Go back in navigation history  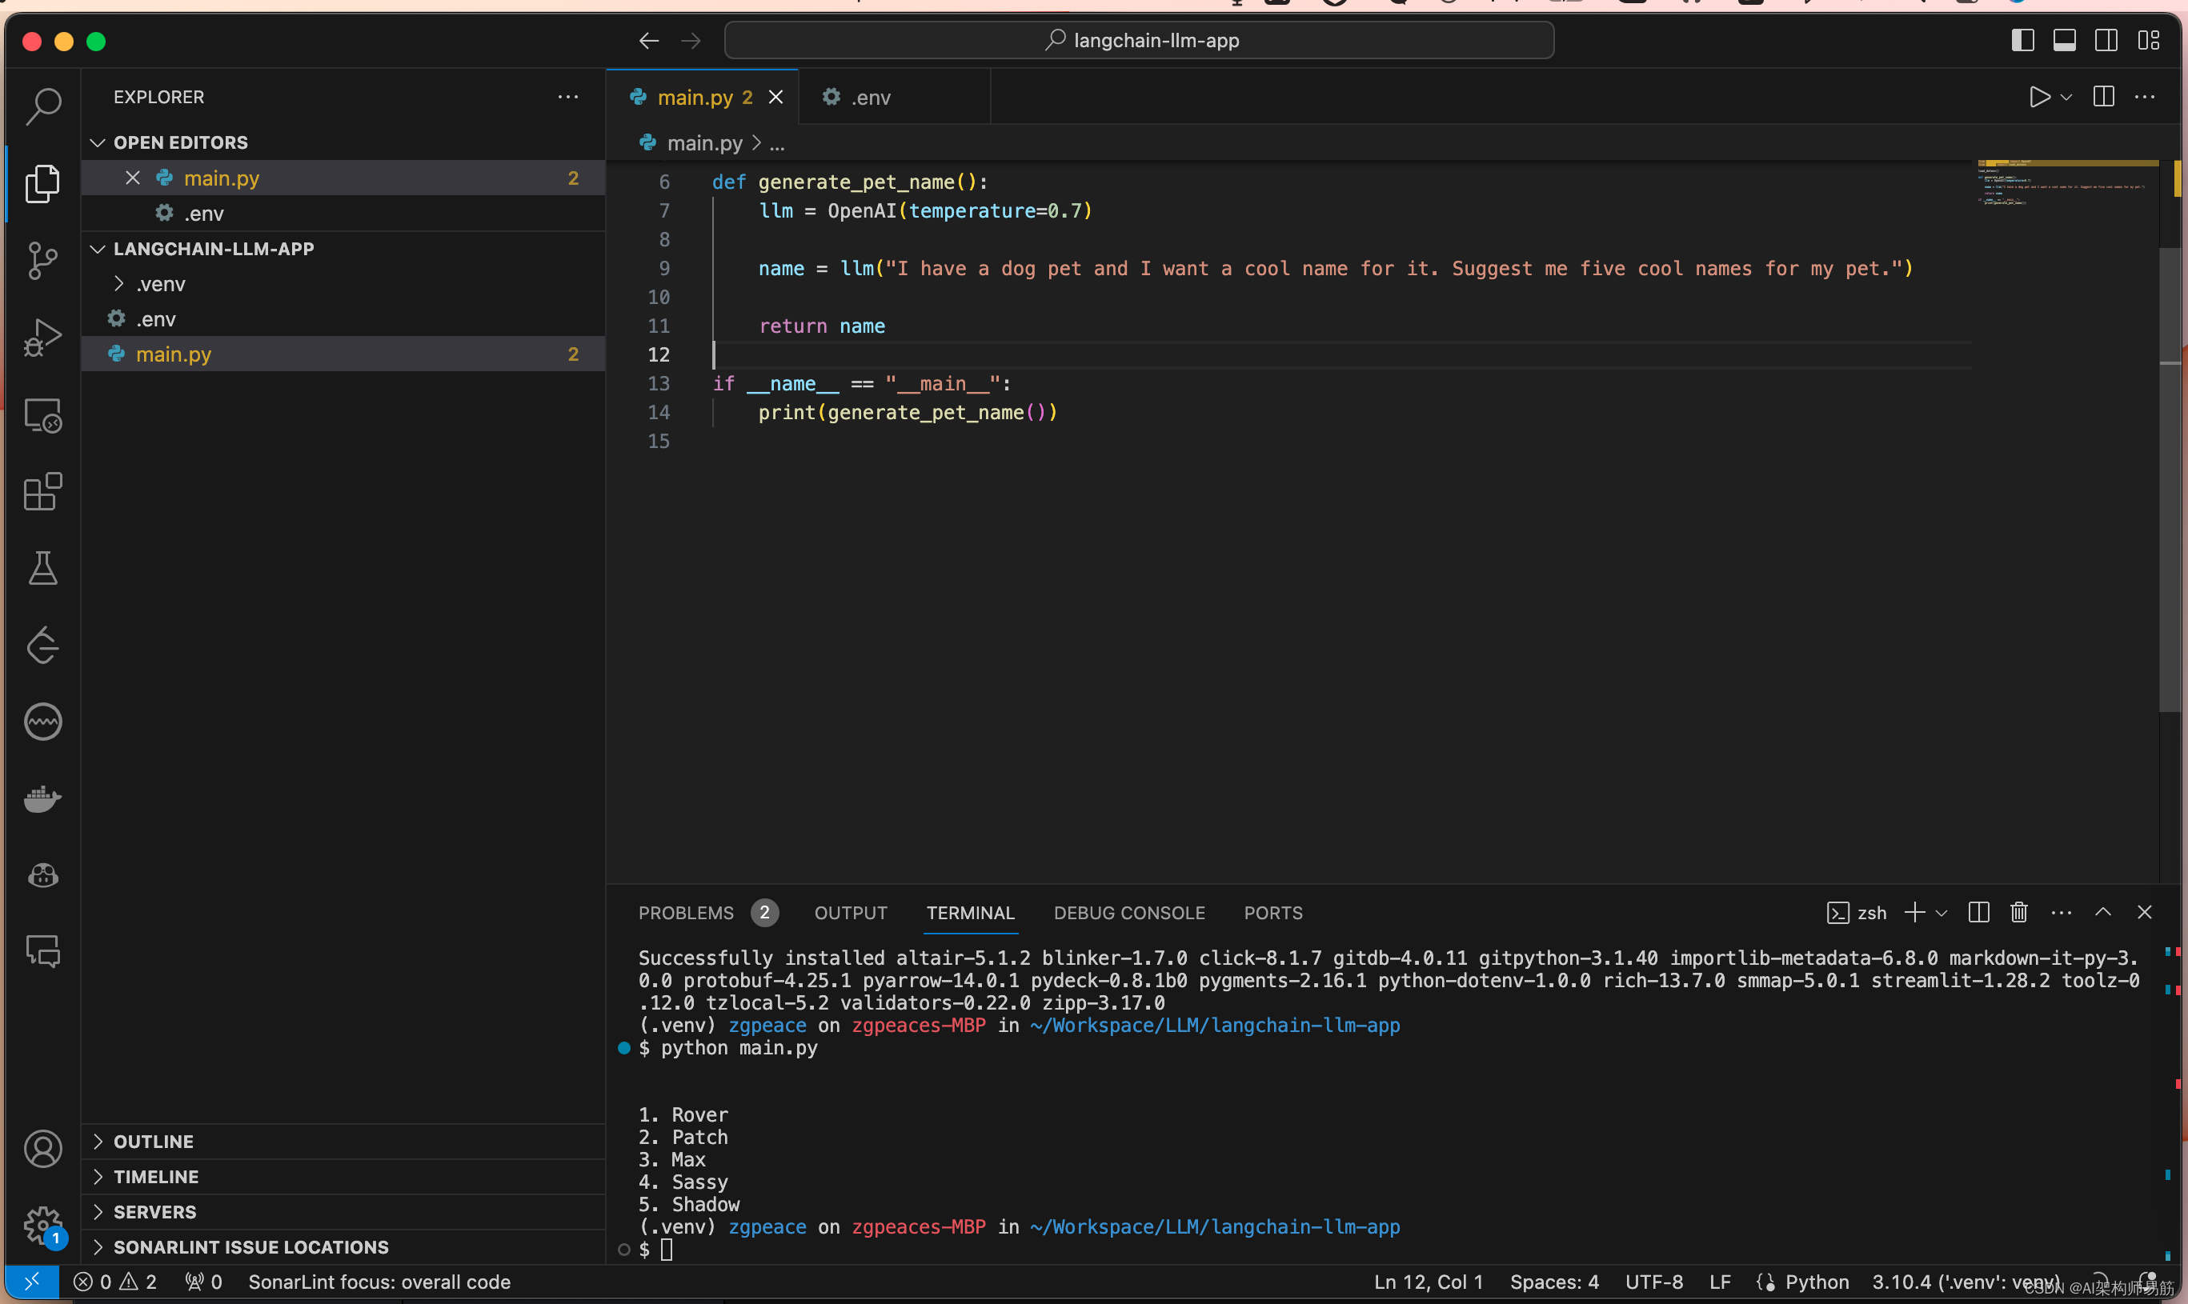pos(649,41)
